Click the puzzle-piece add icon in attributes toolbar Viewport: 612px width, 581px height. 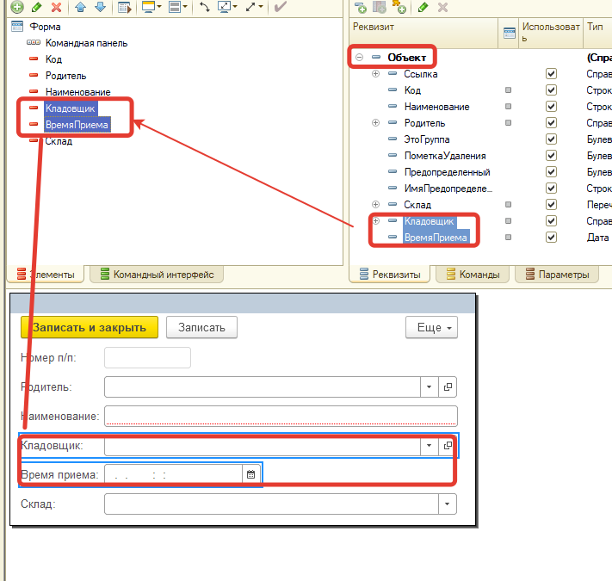coord(399,7)
